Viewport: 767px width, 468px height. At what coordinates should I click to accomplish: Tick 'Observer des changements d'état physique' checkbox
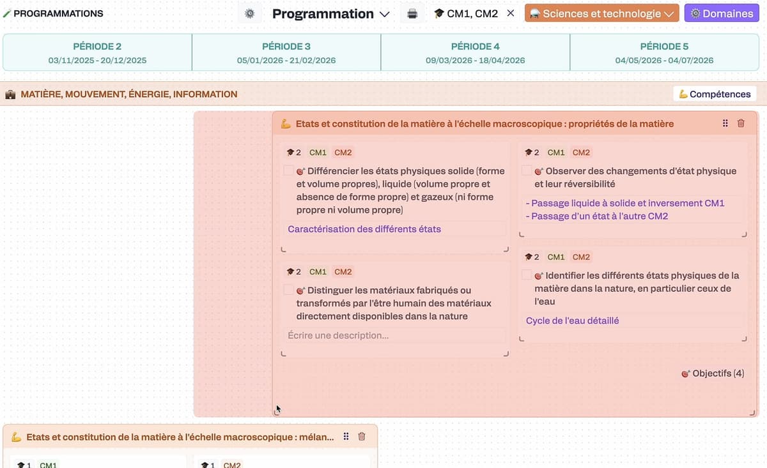pos(527,171)
